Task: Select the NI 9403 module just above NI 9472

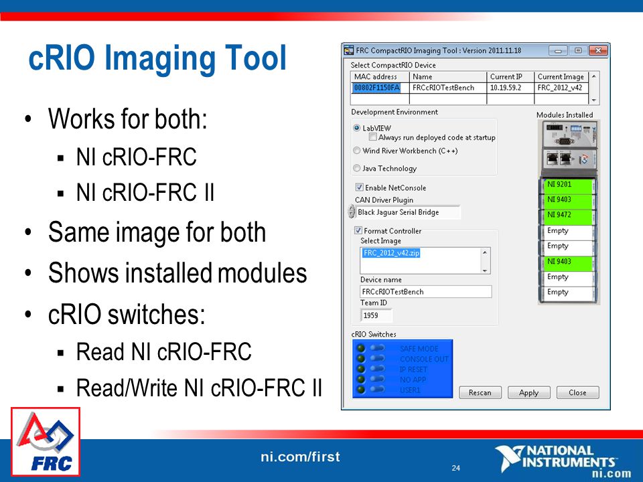Action: point(569,200)
